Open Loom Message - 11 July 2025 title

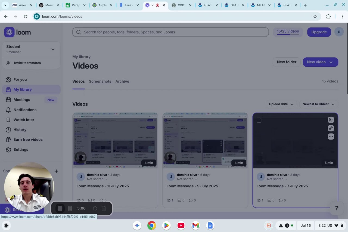tap(103, 186)
